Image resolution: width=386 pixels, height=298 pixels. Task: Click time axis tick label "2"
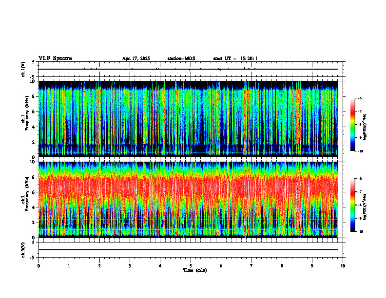tap(99, 266)
